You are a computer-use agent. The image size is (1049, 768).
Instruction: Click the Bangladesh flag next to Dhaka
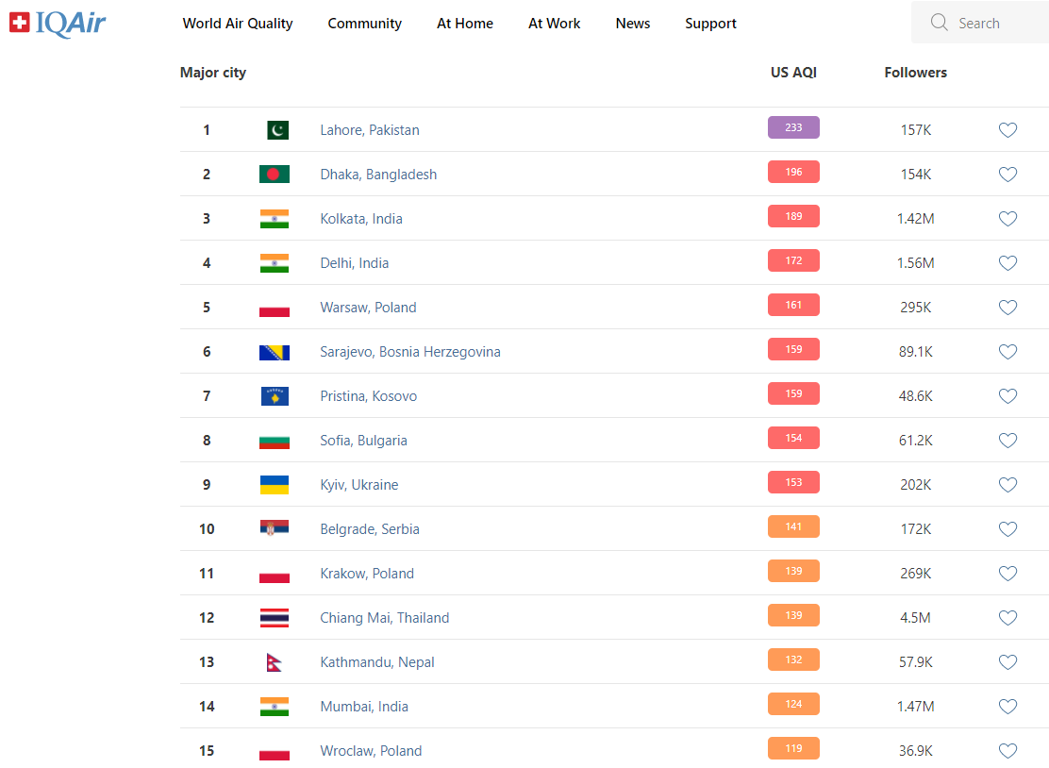click(275, 174)
